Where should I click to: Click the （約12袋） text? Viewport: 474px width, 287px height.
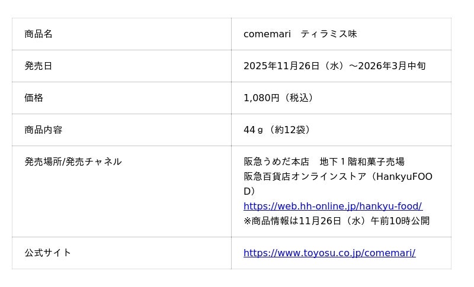click(290, 130)
